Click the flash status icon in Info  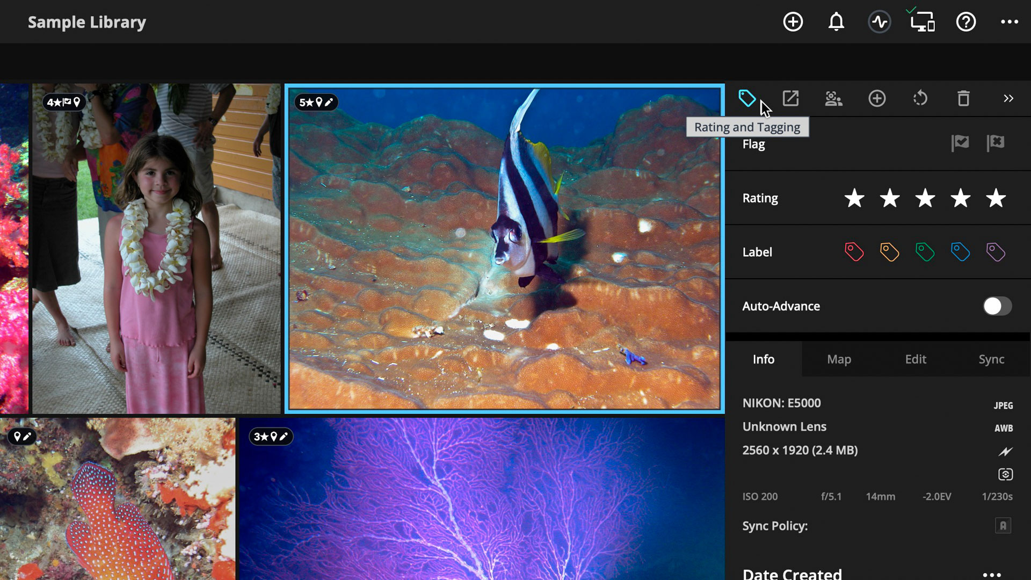1005,451
